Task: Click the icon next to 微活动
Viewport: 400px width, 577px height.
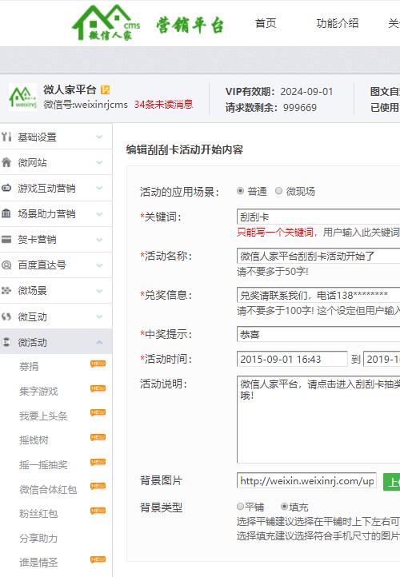Action: click(6, 342)
